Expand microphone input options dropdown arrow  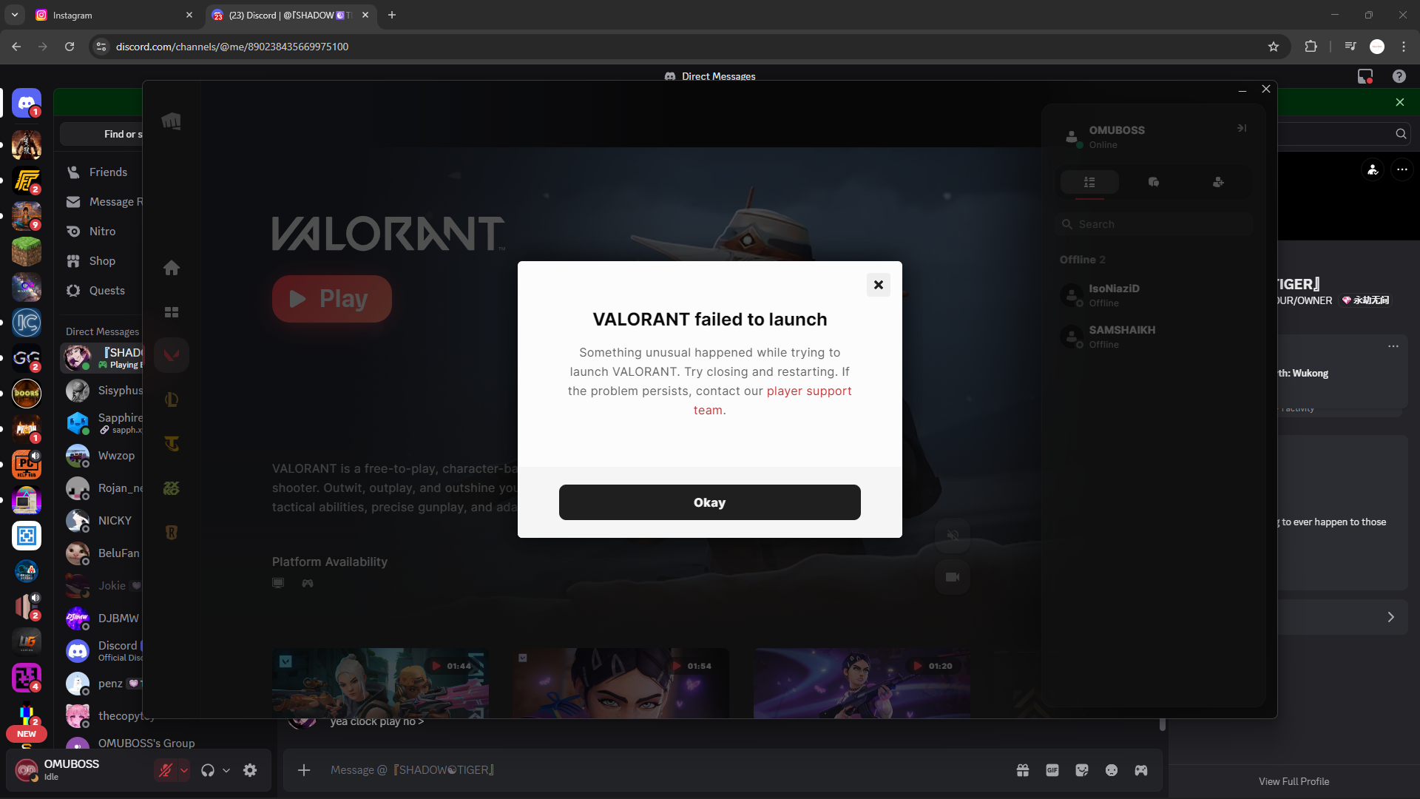click(x=184, y=770)
